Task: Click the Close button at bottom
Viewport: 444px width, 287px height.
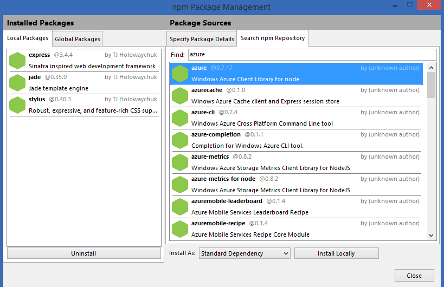Action: [414, 276]
